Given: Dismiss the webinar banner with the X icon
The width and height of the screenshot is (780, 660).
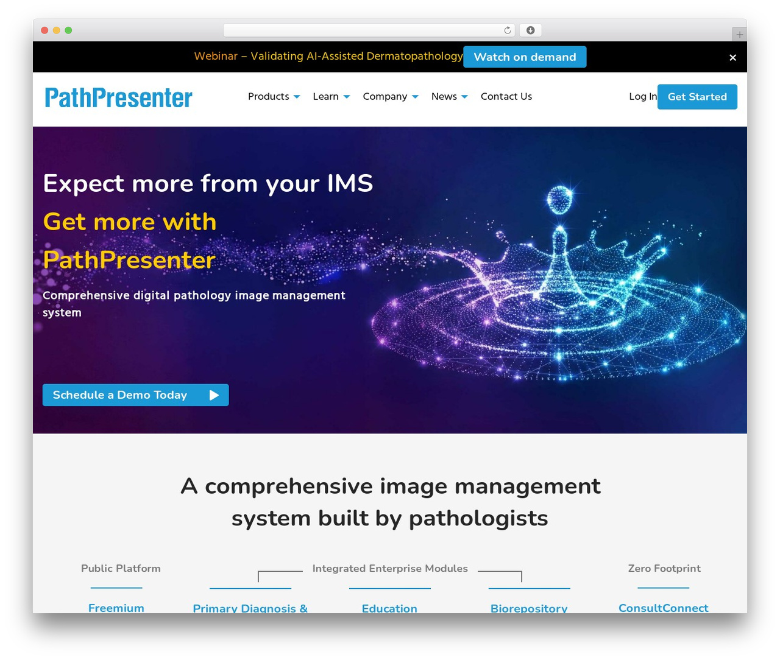Looking at the screenshot, I should (732, 57).
